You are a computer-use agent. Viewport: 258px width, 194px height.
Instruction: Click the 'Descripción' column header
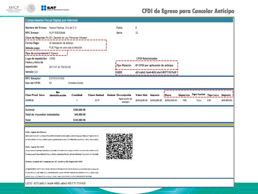[x=124, y=95]
